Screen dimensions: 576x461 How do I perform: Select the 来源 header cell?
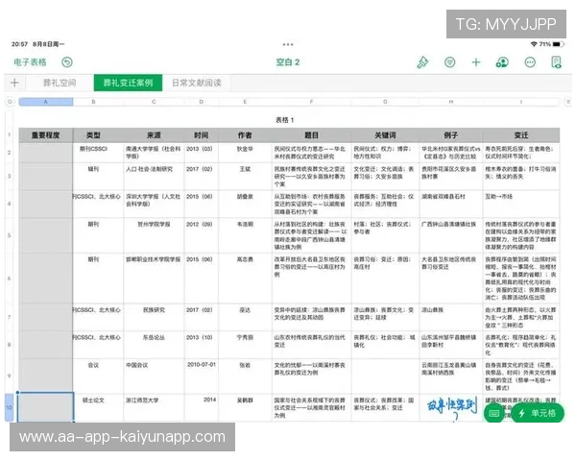pos(154,135)
